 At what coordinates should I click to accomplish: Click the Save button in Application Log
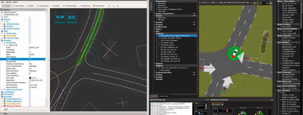click(x=201, y=113)
